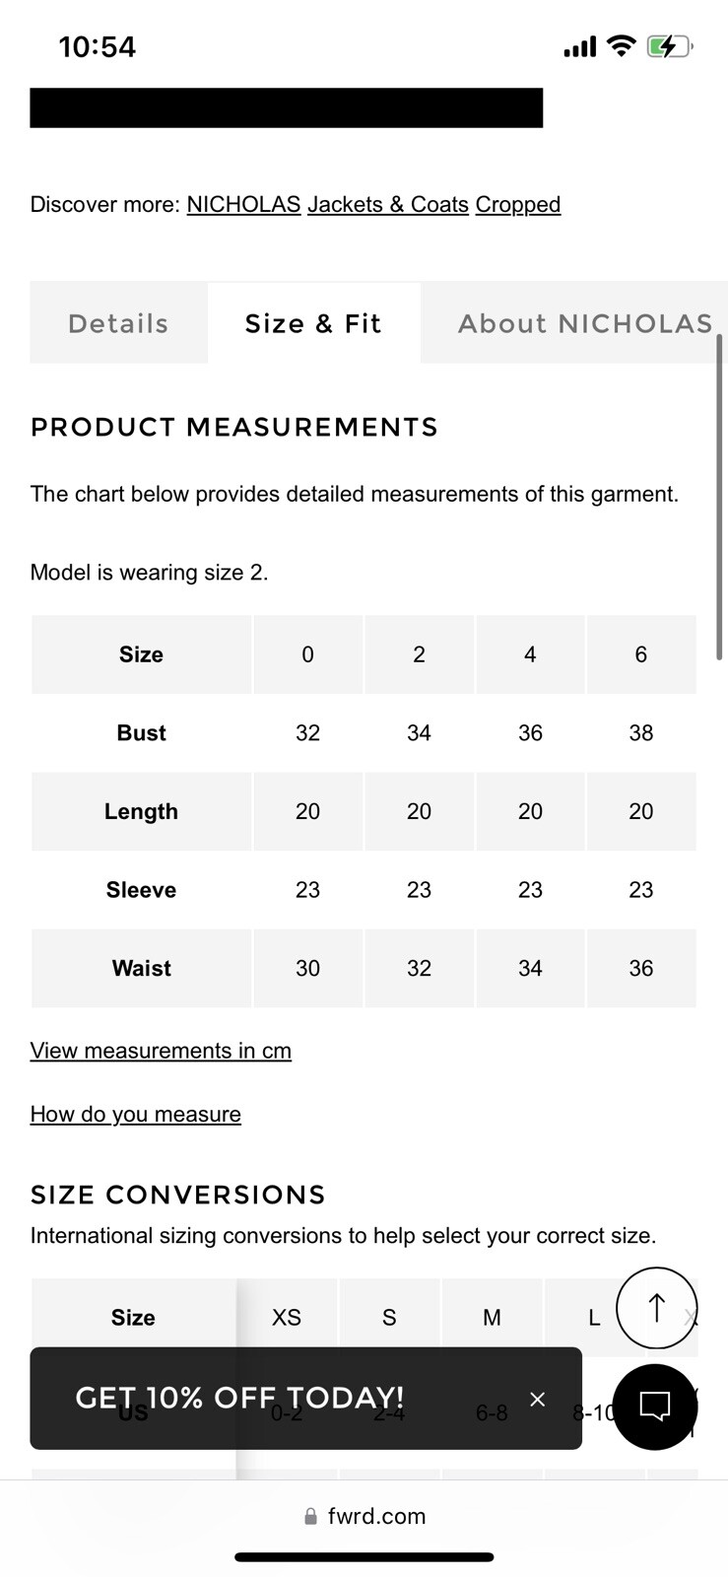728x1577 pixels.
Task: Follow the NICHOLAS brand link
Action: tap(243, 204)
